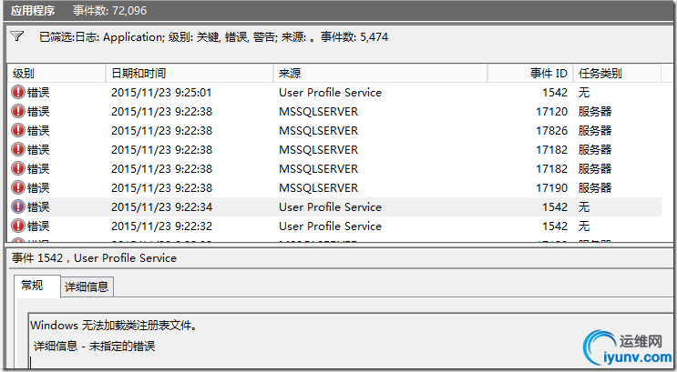The height and width of the screenshot is (372, 677).
Task: Select MSSQLSERVER source in event 17120 row
Action: pos(318,111)
